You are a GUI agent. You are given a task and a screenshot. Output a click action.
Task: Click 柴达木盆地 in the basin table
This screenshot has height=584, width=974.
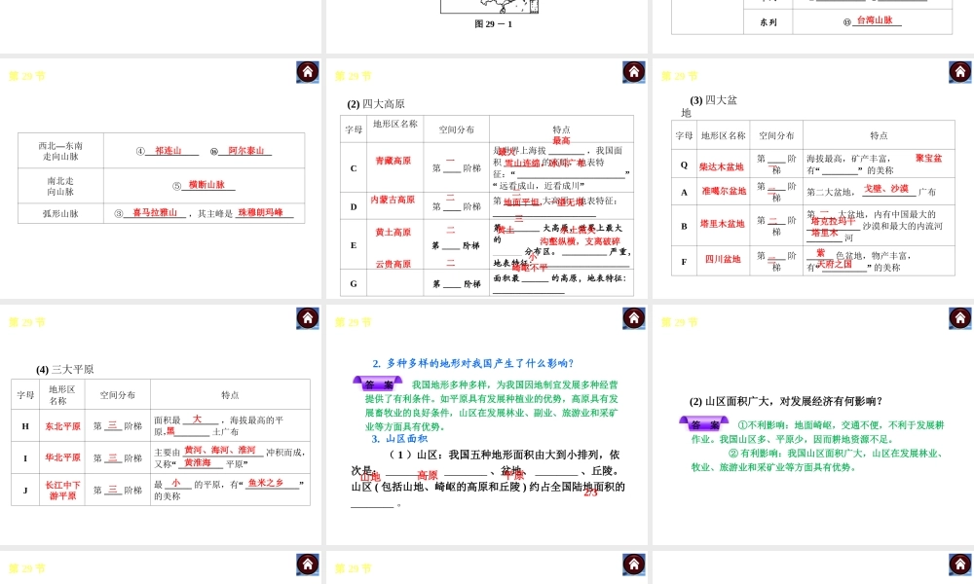721,167
